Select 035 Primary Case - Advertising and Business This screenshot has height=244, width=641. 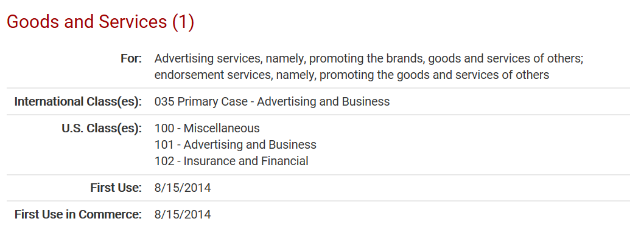tap(272, 101)
